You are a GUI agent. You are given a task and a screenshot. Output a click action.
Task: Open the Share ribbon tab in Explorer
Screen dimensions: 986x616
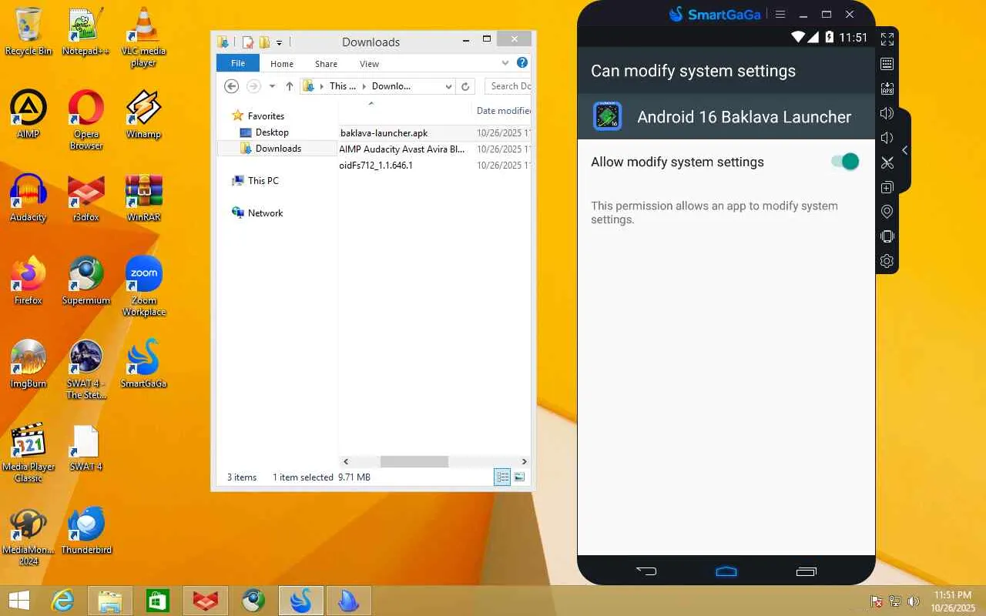click(326, 64)
